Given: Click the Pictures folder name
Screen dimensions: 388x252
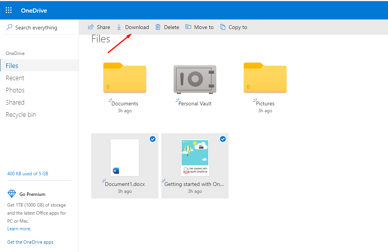Looking at the screenshot, I should (x=265, y=103).
